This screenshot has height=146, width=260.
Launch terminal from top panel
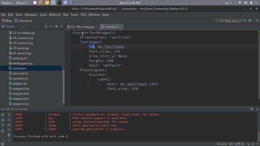pyautogui.click(x=59, y=3)
